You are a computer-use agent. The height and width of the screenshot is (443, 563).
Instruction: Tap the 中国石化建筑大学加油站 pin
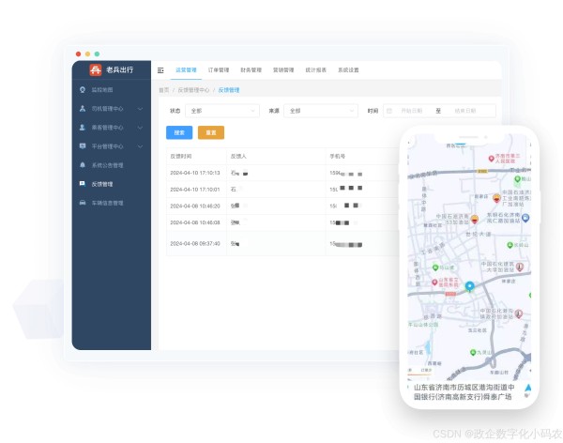(520, 267)
